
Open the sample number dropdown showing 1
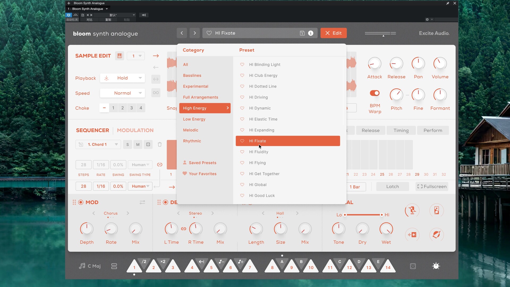coord(136,56)
